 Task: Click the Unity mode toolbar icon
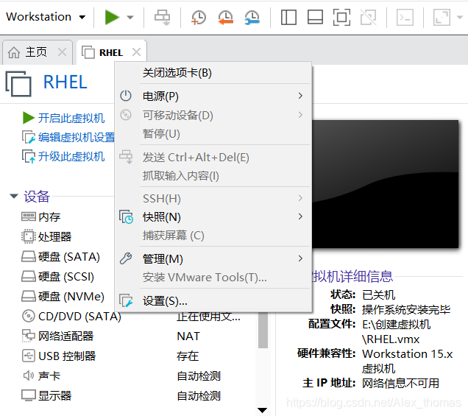(x=369, y=18)
